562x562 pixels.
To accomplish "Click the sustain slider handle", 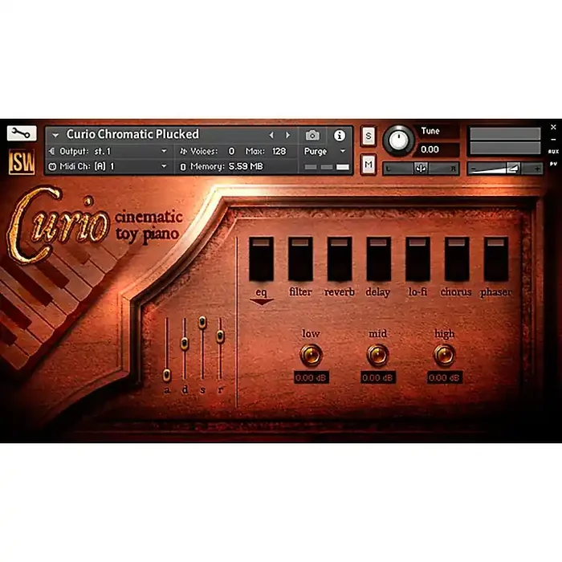I will coord(202,322).
